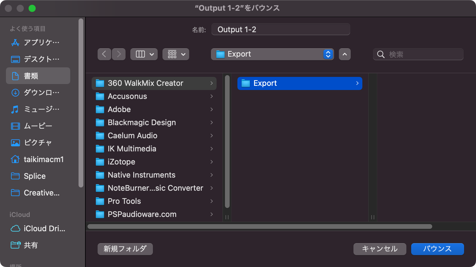The width and height of the screenshot is (476, 267).
Task: Click the キャンセル button
Action: coord(380,249)
